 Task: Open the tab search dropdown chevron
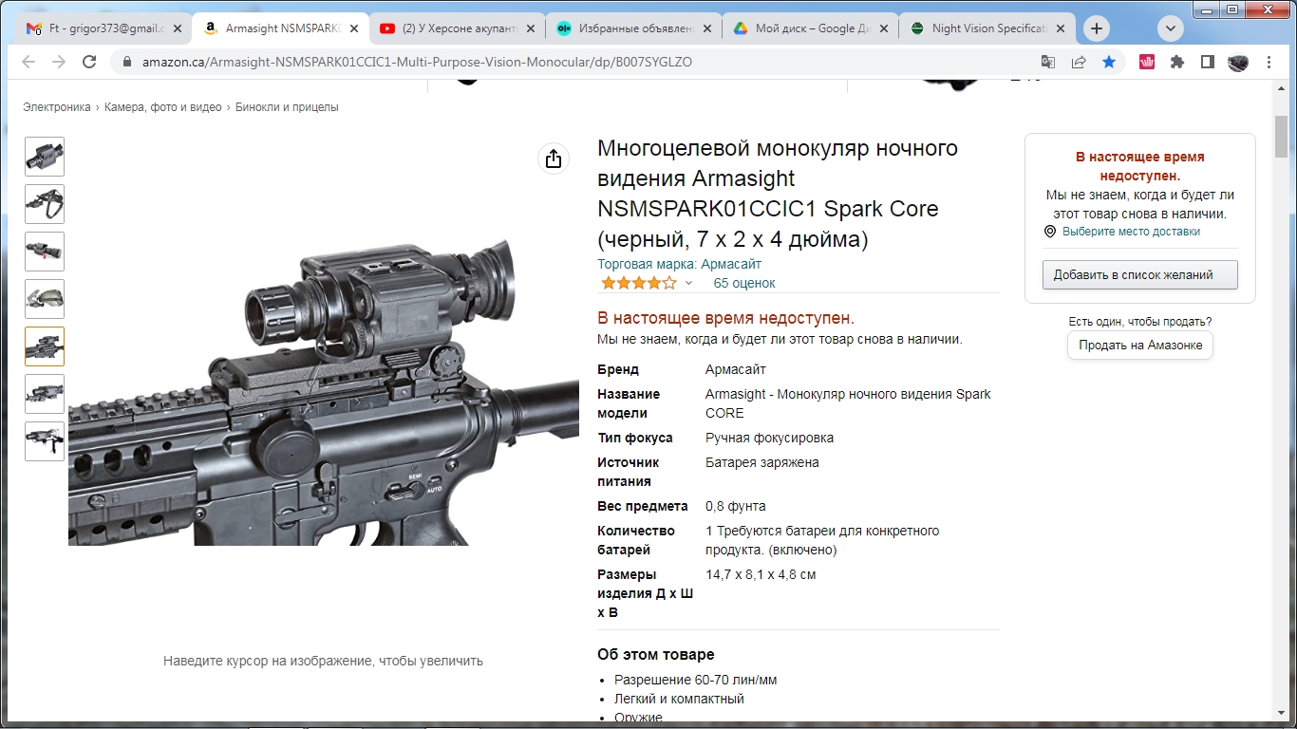tap(1171, 28)
